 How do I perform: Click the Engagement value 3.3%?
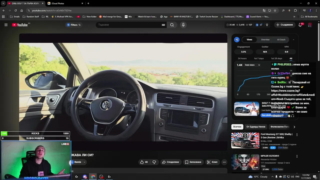coord(243,52)
